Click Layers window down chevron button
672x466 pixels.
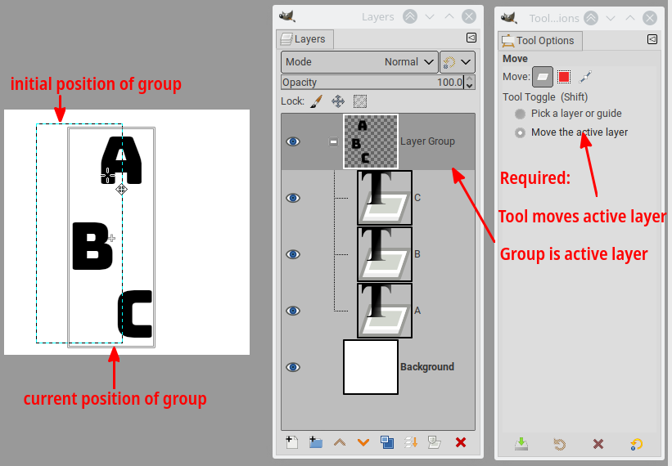430,16
